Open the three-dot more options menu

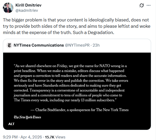149,5
